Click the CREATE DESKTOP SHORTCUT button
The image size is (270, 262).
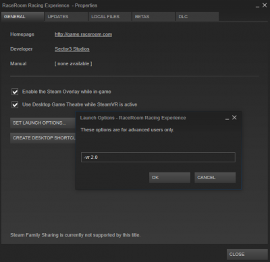[43, 138]
